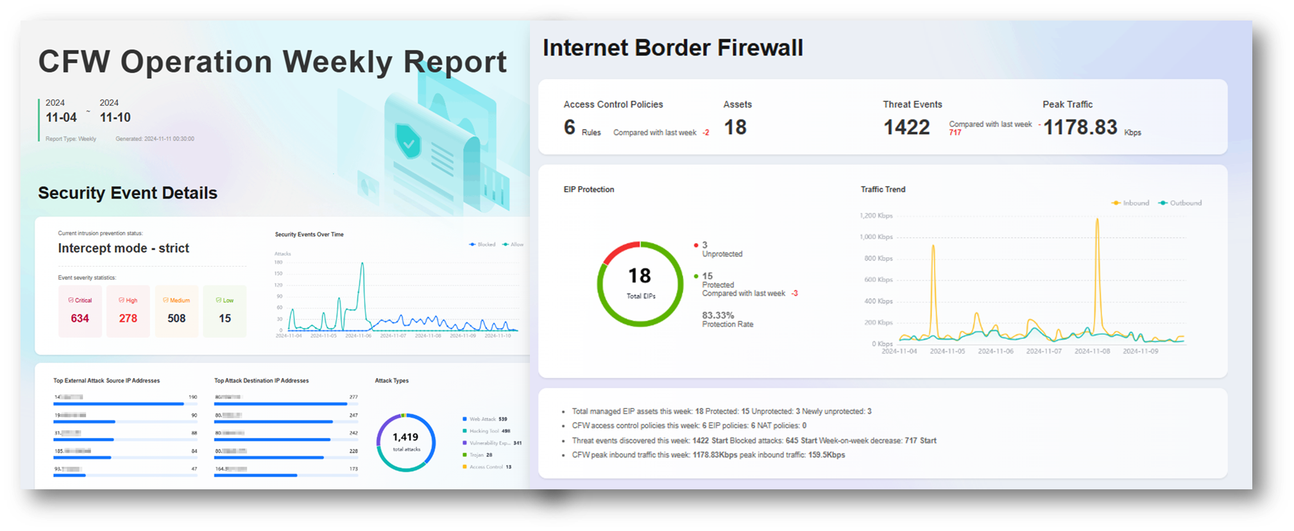The image size is (1294, 531).
Task: Toggle Outbound series in Traffic Trend
Action: [1180, 203]
